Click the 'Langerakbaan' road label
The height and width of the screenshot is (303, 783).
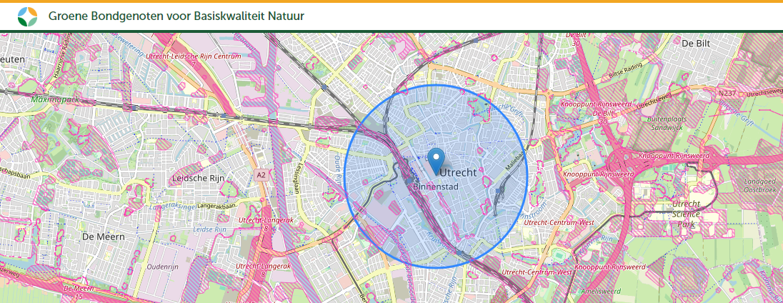pos(215,206)
